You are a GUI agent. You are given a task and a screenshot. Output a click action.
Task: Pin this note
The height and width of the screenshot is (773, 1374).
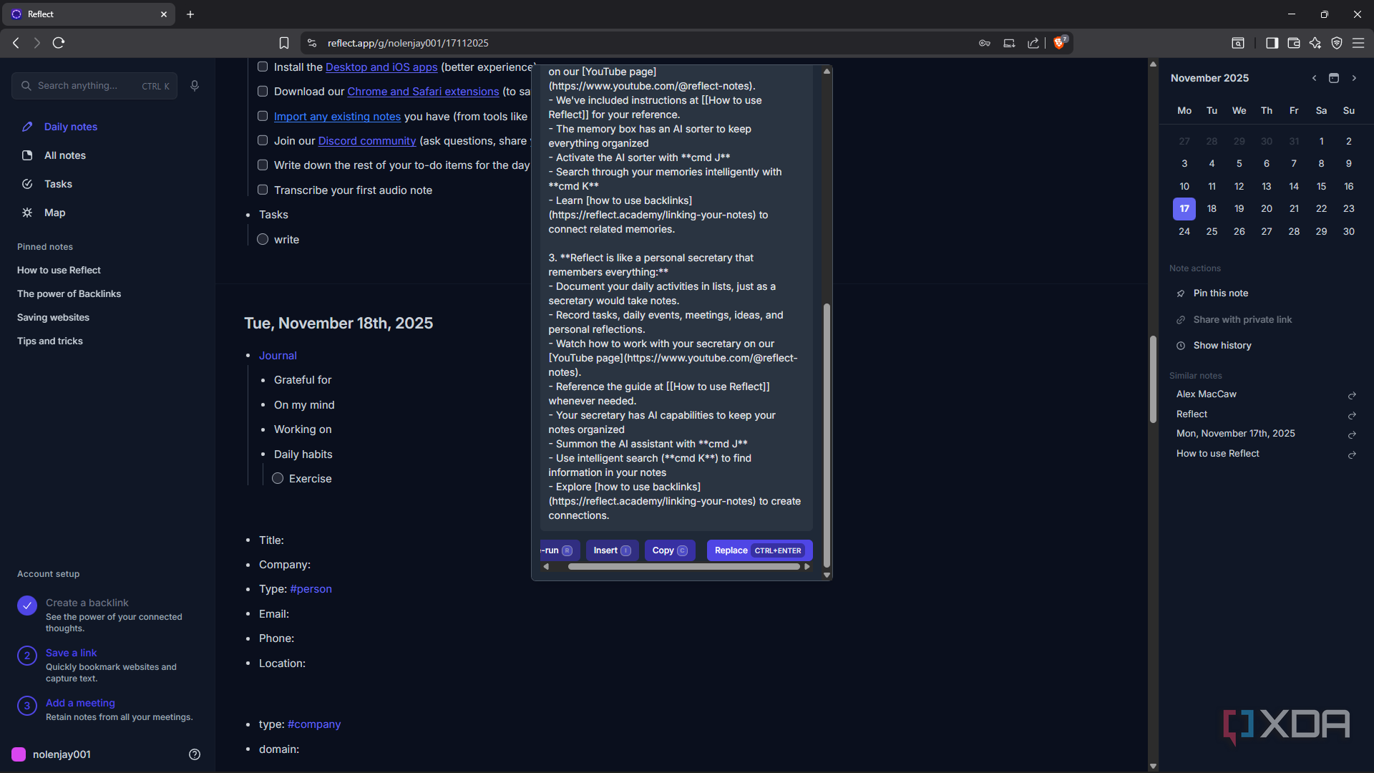(1220, 293)
